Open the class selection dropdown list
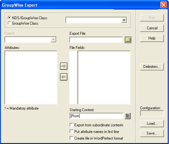This screenshot has width=169, height=144. coord(124,20)
